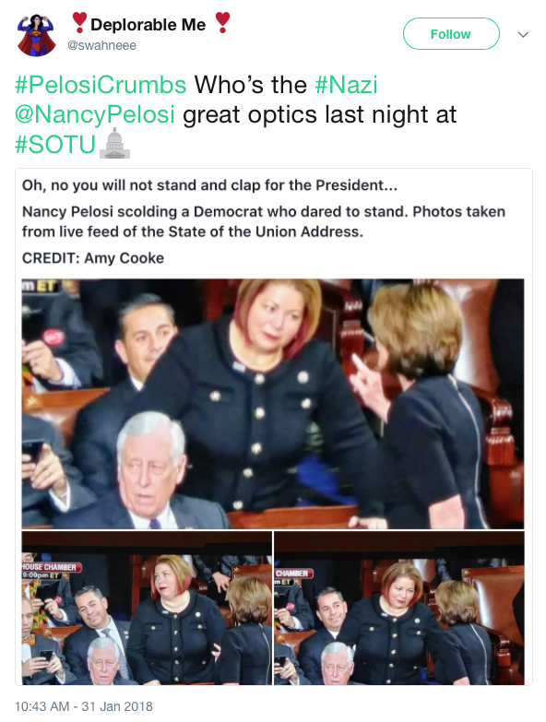Viewport: 546px width, 722px height.
Task: Visit the @NancyPelosi mention
Action: [95, 114]
